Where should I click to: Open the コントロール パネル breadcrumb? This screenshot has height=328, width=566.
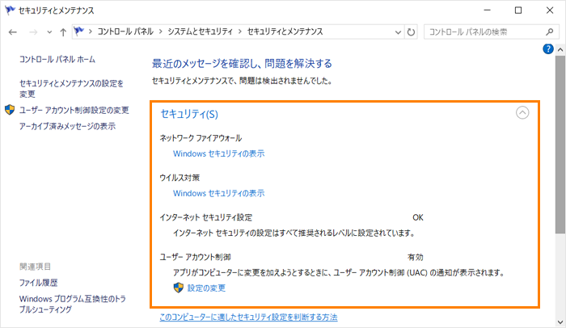[x=125, y=32]
